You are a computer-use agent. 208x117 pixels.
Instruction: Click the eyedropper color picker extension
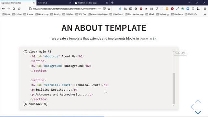point(177,9)
